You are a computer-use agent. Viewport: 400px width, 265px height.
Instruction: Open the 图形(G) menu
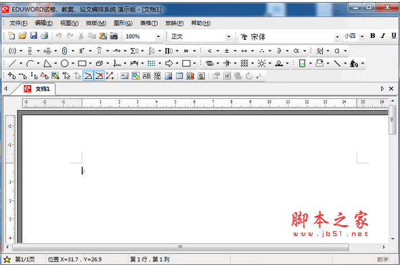[x=123, y=23]
